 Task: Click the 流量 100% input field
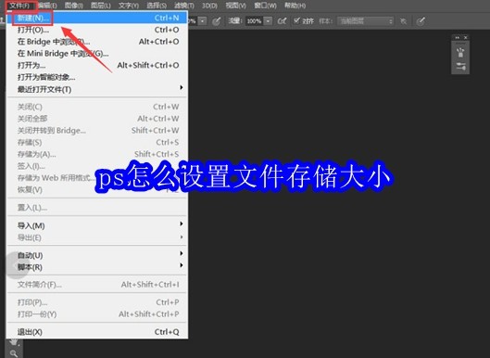click(255, 21)
